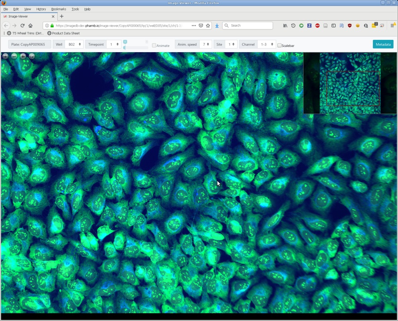Open the Tools menu
The width and height of the screenshot is (398, 321).
pos(75,9)
